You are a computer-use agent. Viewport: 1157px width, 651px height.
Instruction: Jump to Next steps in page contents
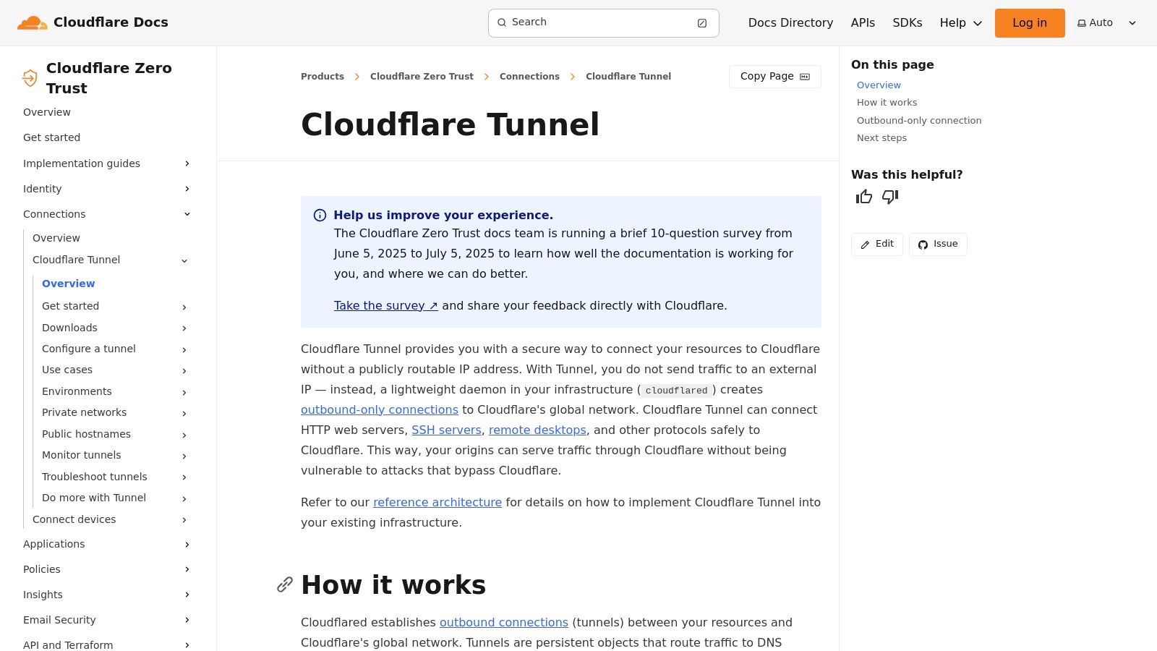tap(881, 138)
